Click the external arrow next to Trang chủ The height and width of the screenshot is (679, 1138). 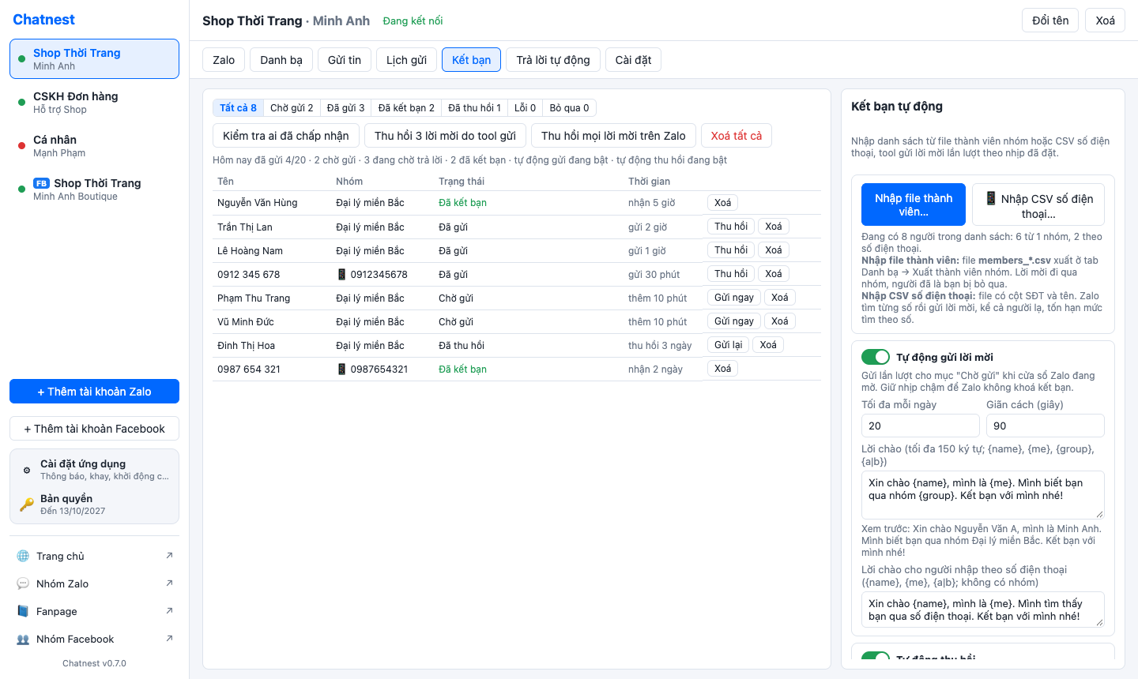tap(169, 556)
